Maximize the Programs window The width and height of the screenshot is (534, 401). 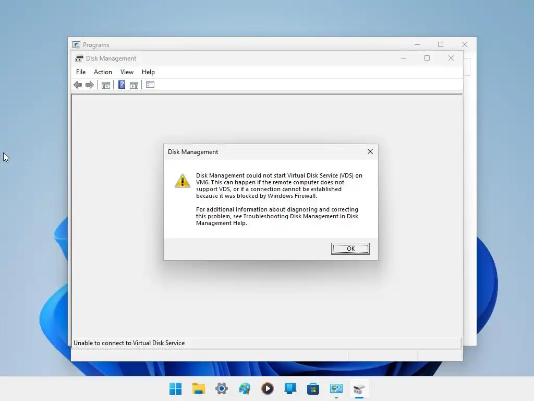coord(441,45)
